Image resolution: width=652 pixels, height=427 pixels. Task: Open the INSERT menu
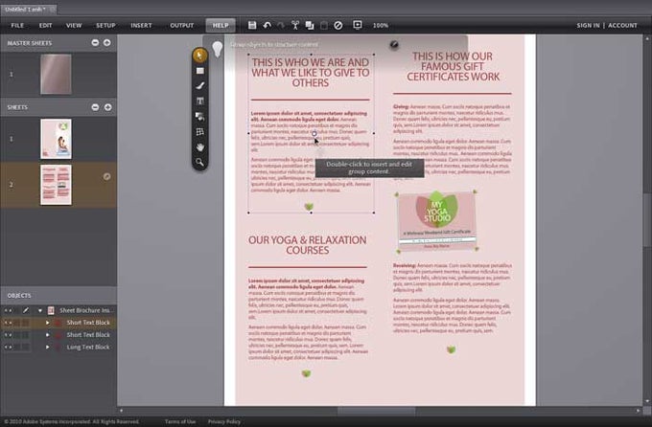pyautogui.click(x=141, y=25)
